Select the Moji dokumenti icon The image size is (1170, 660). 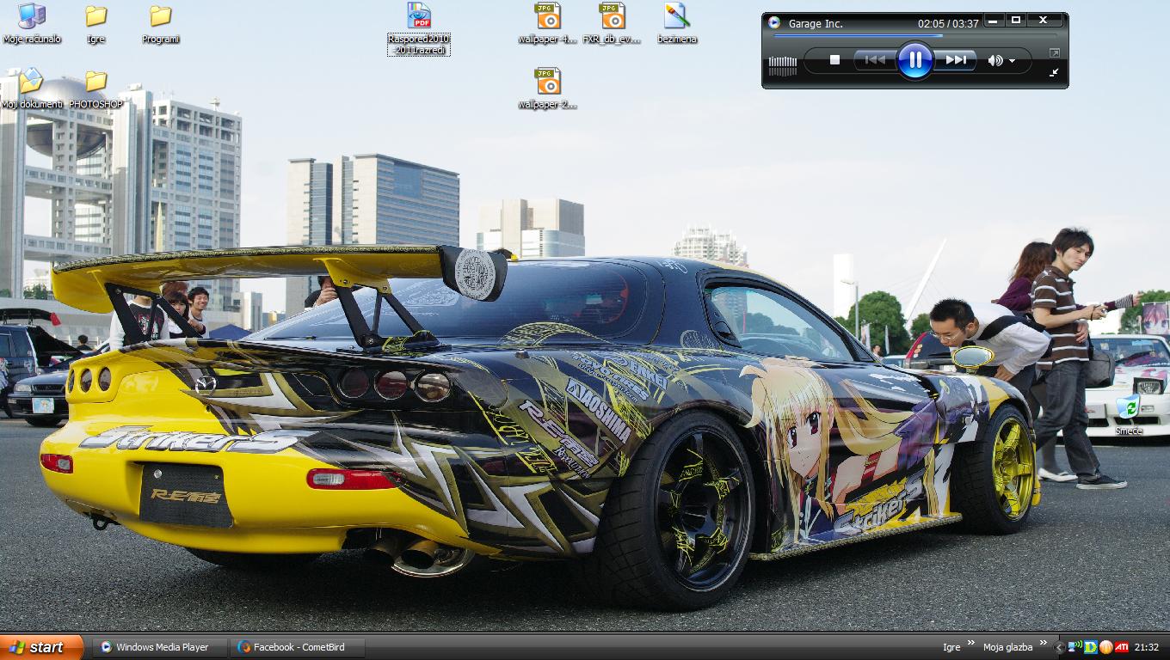tap(32, 89)
